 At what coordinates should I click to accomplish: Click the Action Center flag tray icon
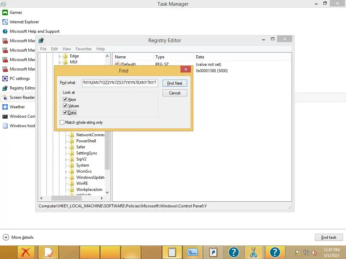point(298,252)
